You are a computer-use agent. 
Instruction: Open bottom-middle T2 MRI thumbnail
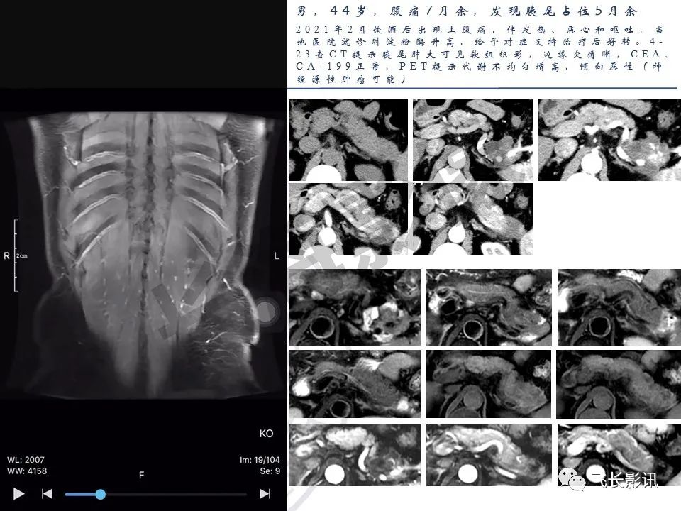coord(489,456)
